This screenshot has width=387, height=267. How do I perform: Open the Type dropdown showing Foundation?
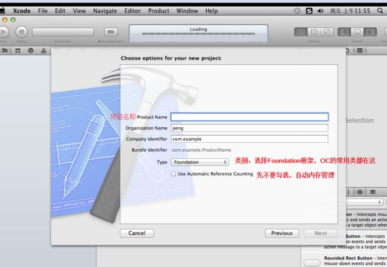point(200,162)
